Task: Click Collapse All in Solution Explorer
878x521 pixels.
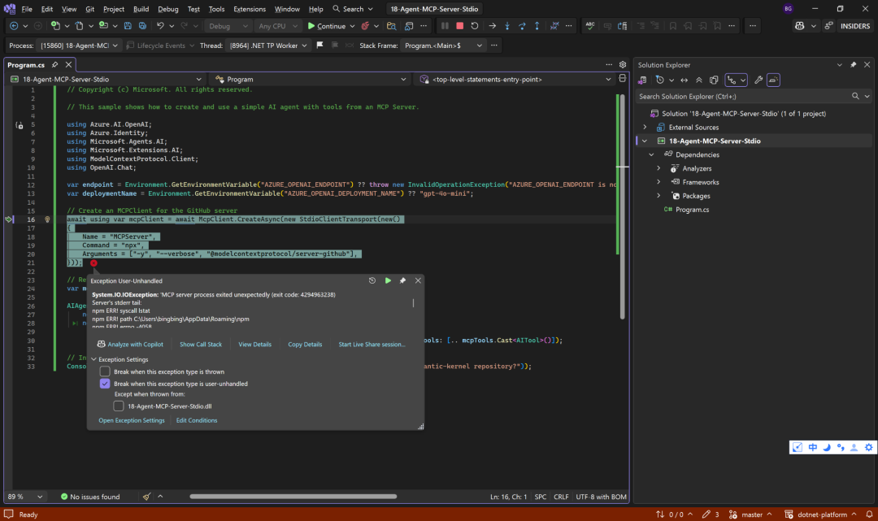Action: click(699, 80)
